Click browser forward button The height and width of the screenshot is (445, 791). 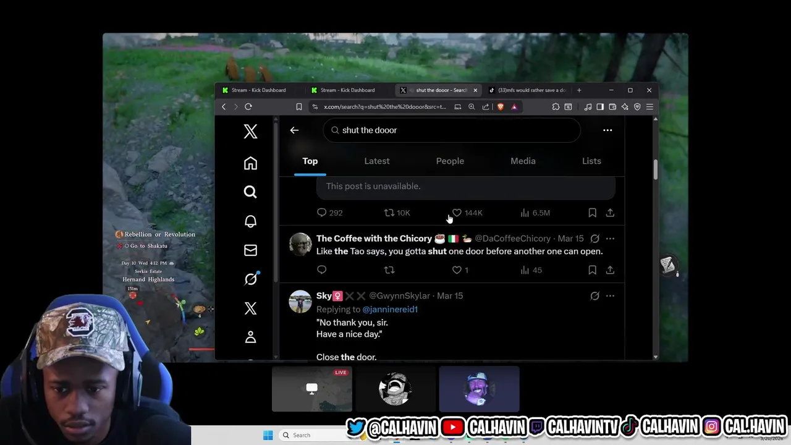[235, 107]
